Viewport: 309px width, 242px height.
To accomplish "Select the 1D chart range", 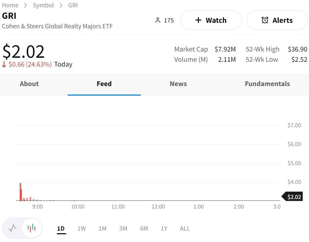I will (x=61, y=228).
